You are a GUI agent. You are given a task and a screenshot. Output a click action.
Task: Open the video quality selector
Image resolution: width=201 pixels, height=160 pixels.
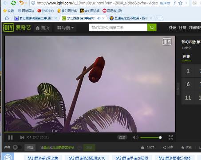point(122,137)
